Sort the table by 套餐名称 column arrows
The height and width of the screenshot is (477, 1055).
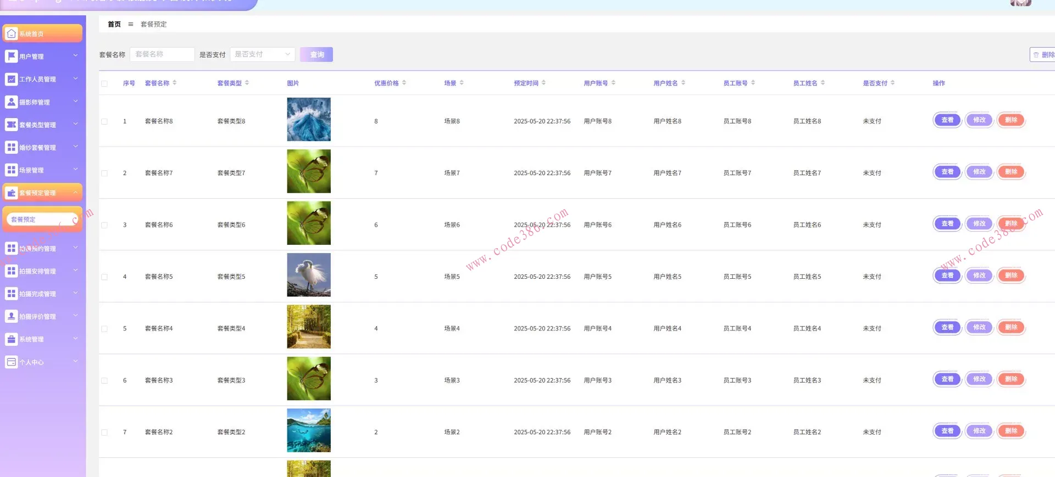(175, 83)
